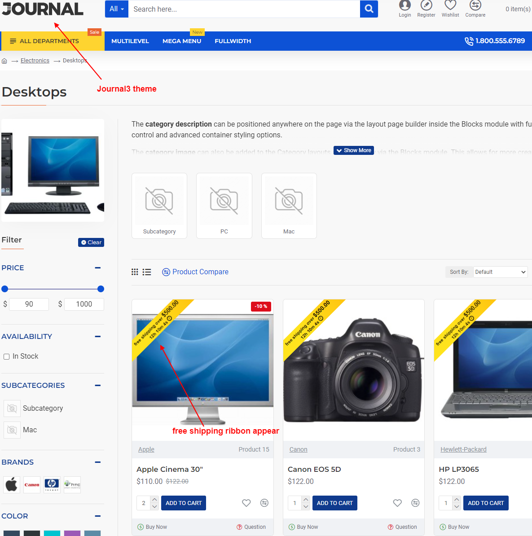
Task: Open the Canon EOS 5D product image
Action: 353,370
